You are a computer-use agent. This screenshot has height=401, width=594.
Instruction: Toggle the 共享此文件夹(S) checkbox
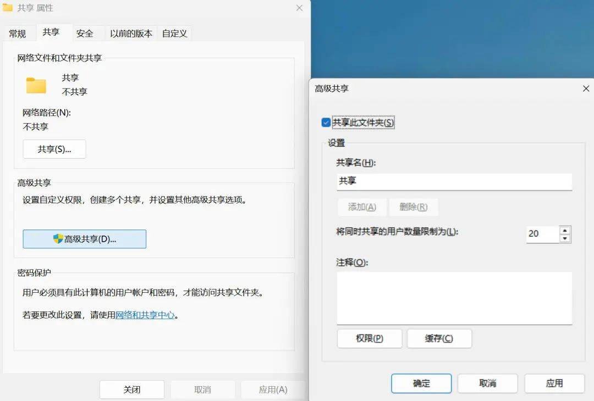[326, 122]
